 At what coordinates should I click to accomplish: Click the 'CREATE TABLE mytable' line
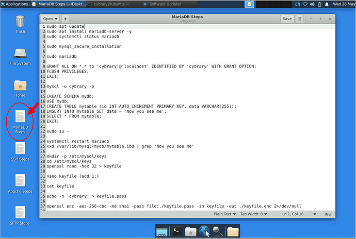[141, 106]
